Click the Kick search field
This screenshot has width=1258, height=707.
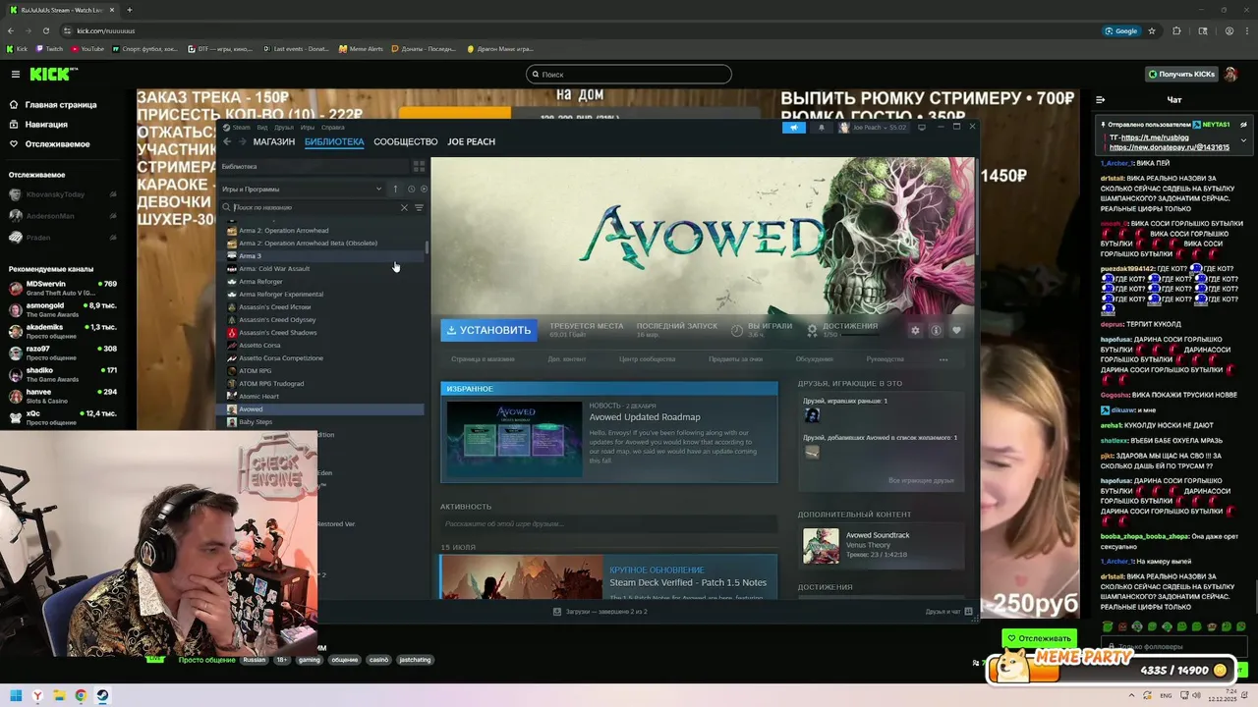pos(629,74)
